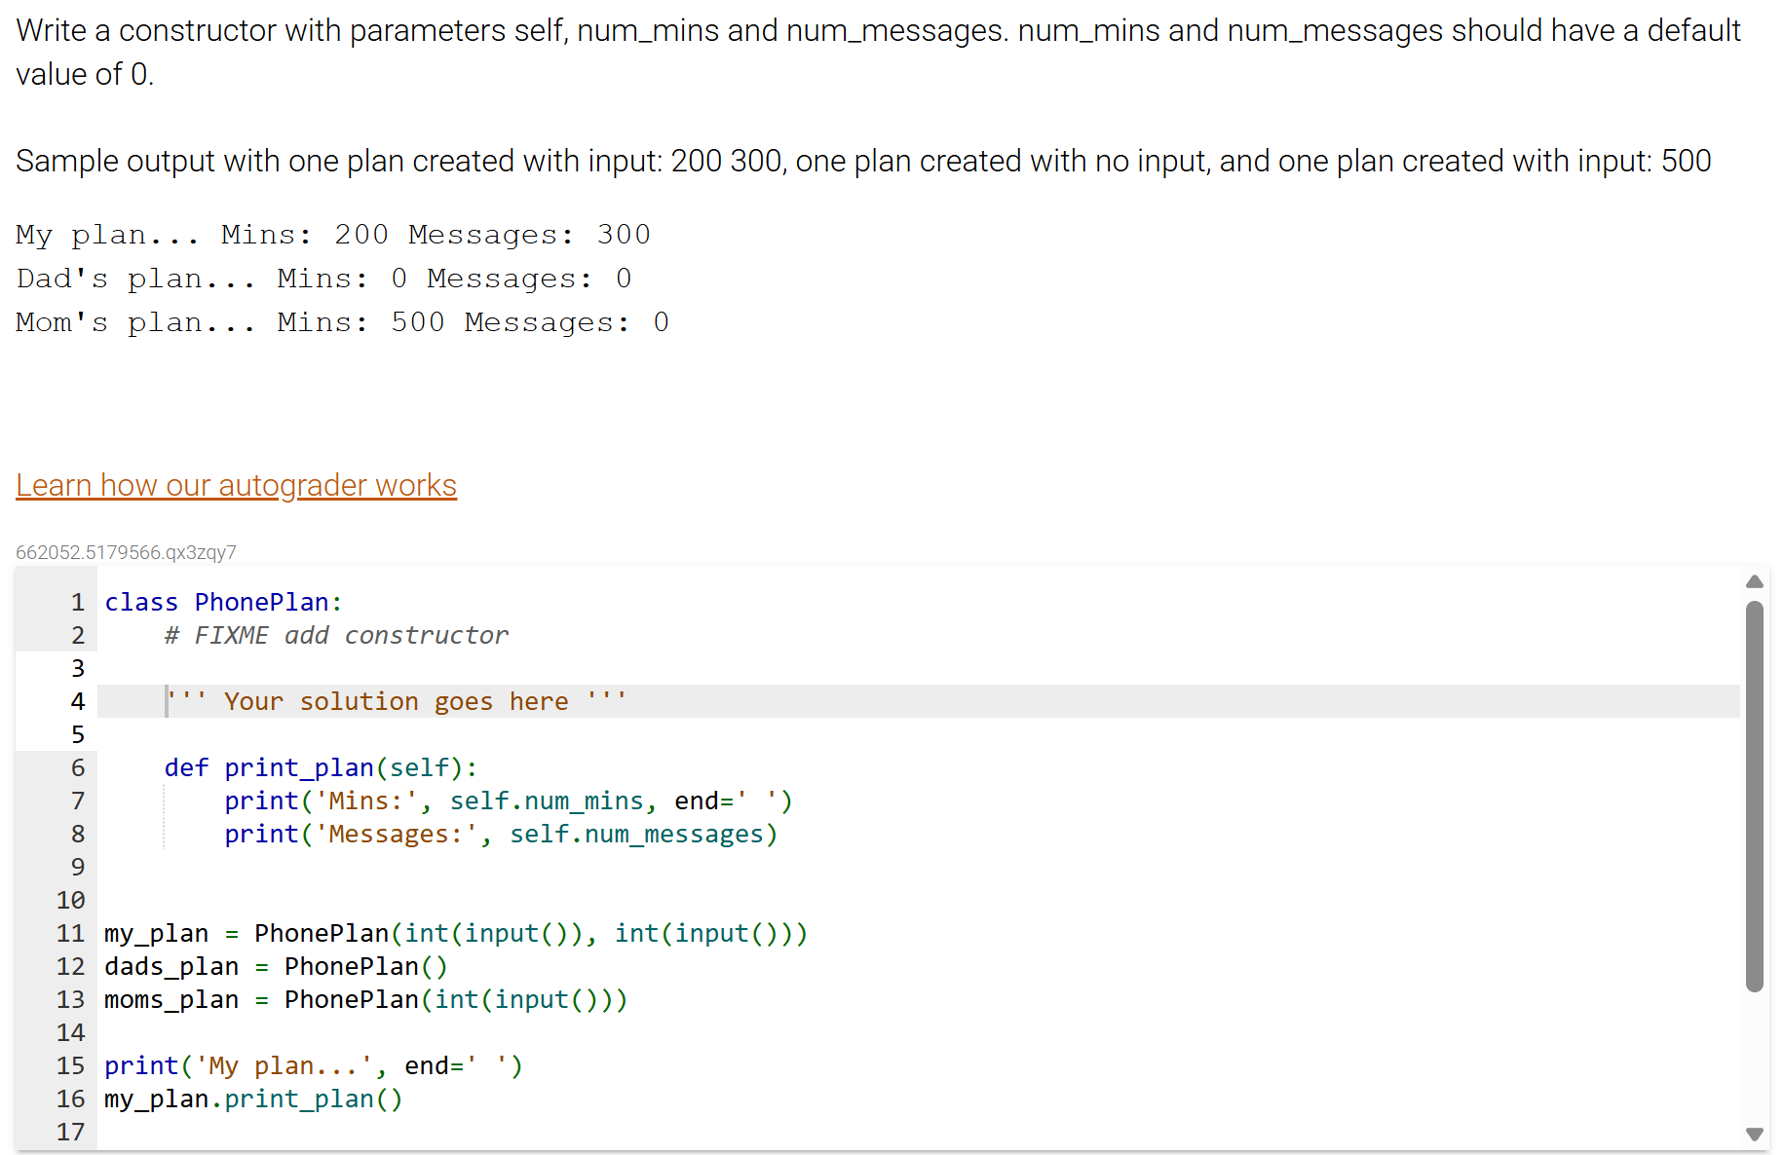Click the scrollbar up arrow in the editor
1784x1155 pixels.
(1754, 581)
